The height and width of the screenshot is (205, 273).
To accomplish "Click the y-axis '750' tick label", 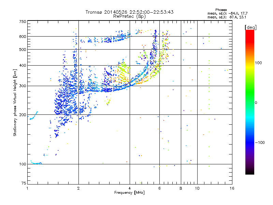I will [23, 22].
